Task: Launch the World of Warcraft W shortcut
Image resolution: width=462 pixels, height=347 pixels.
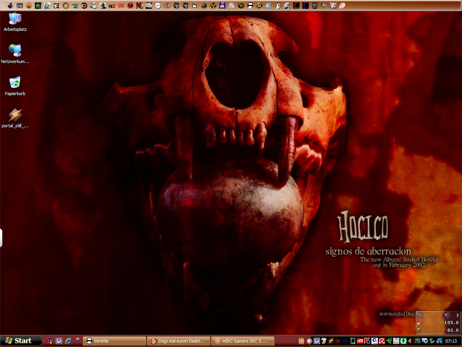Action: pyautogui.click(x=259, y=6)
